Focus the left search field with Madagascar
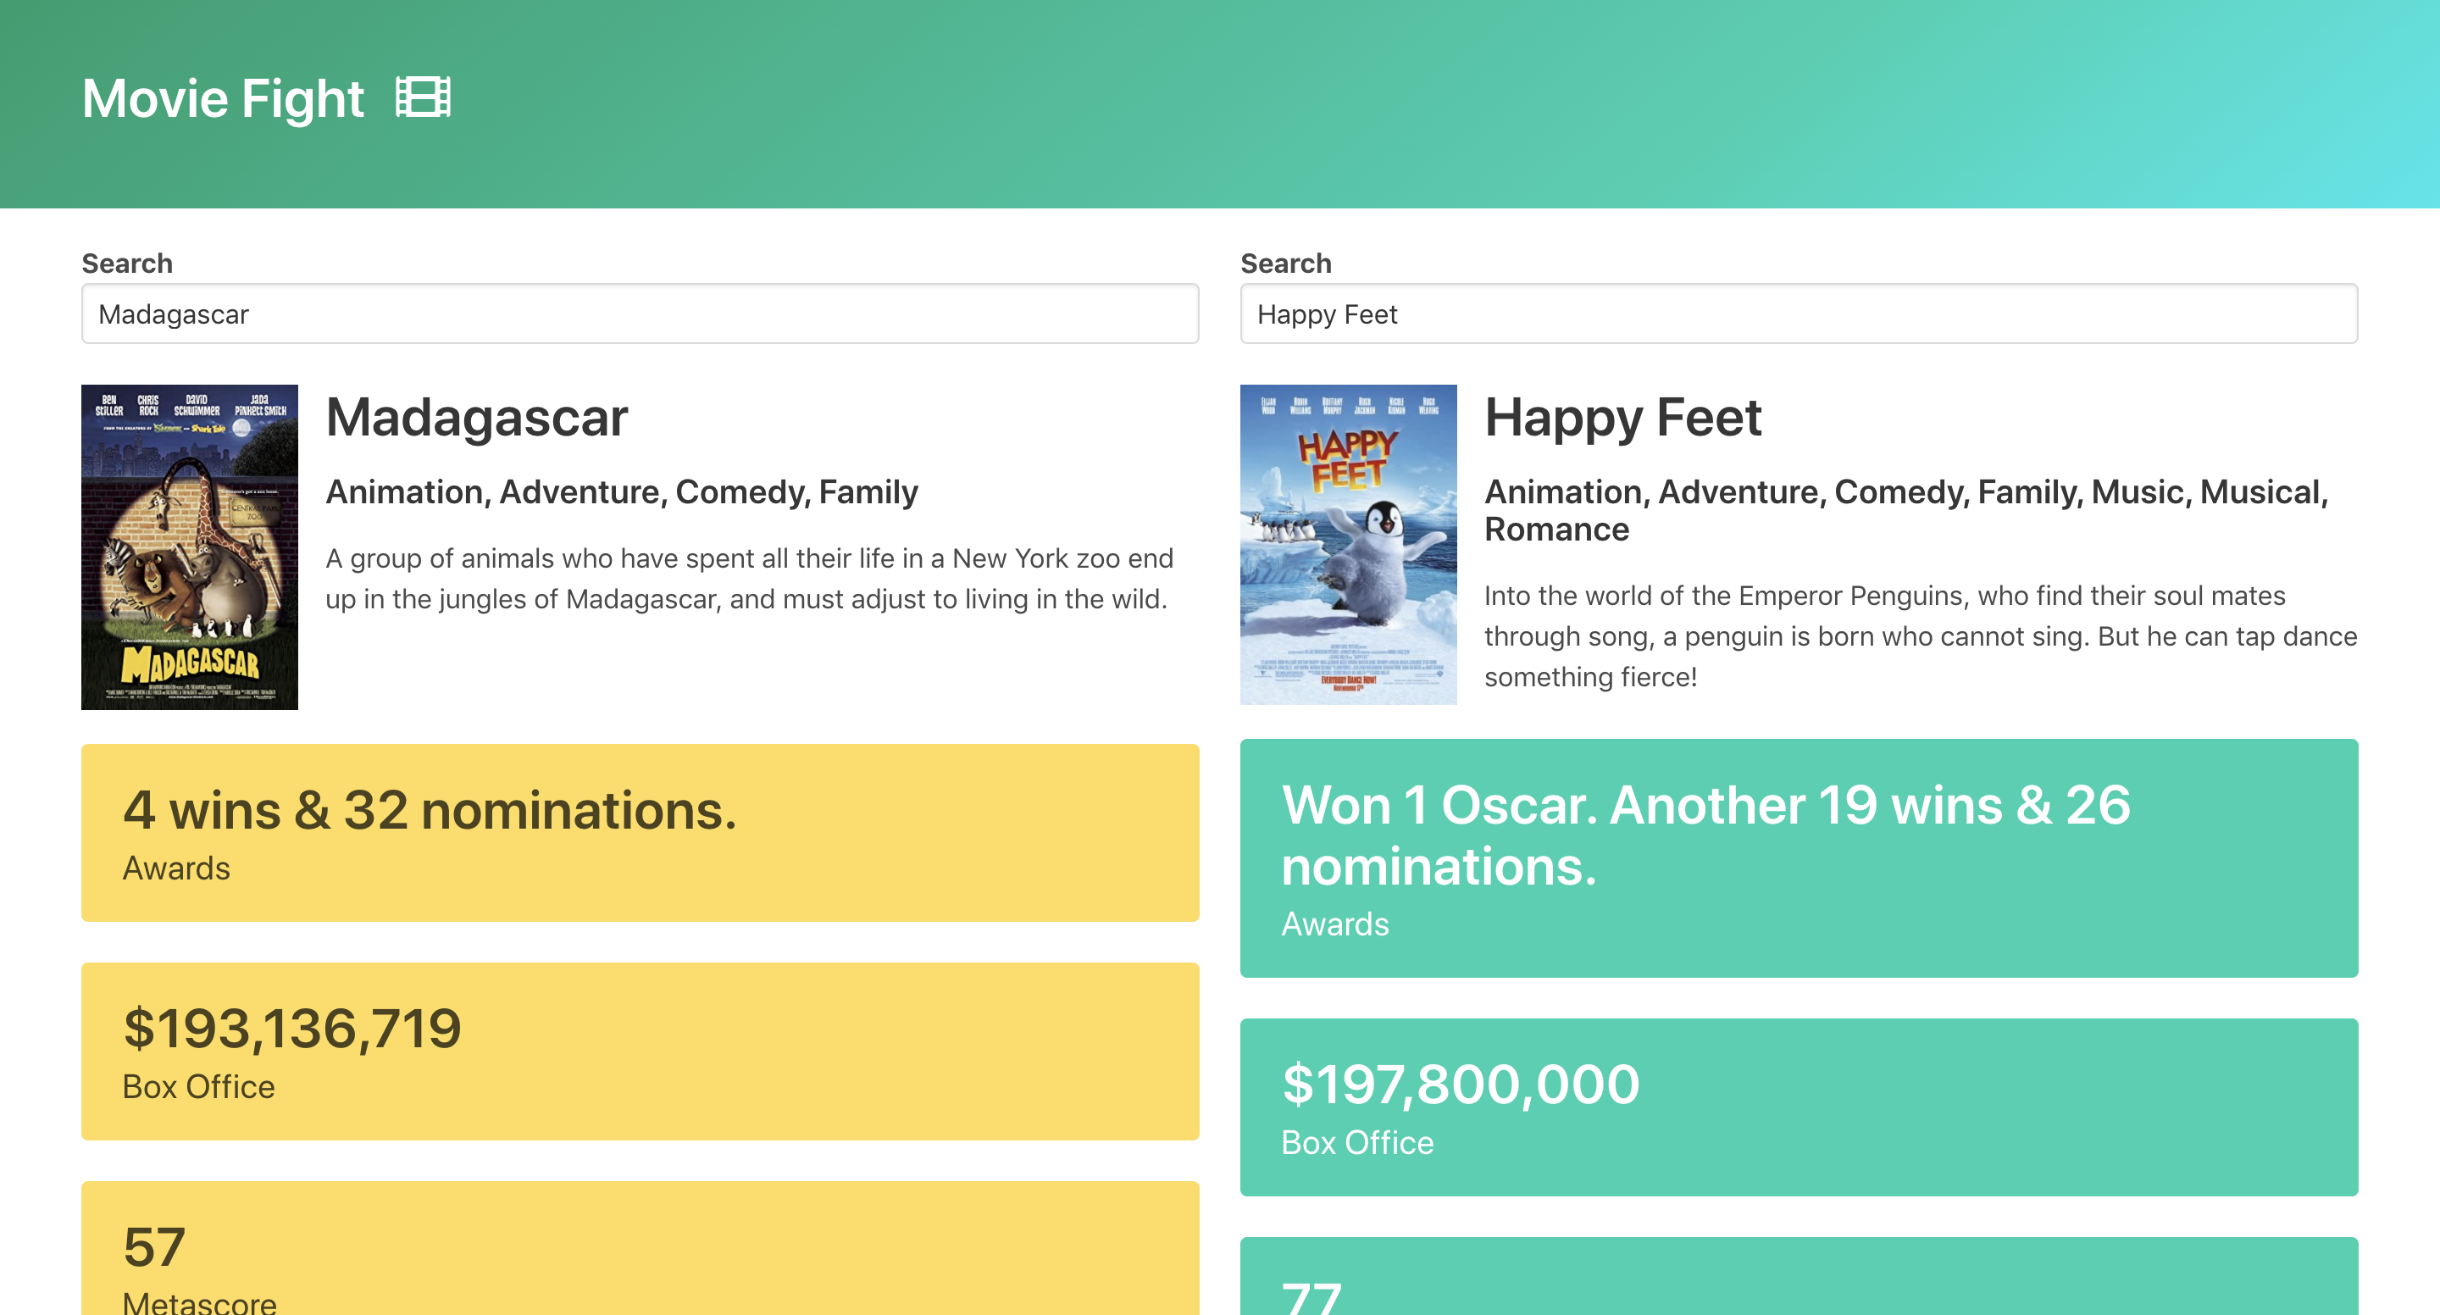Screen dimensions: 2440x1315 (x=640, y=313)
